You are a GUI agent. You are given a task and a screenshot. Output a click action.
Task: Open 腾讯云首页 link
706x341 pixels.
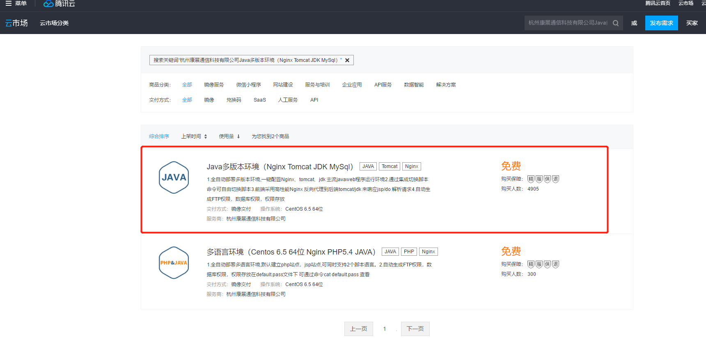(658, 3)
